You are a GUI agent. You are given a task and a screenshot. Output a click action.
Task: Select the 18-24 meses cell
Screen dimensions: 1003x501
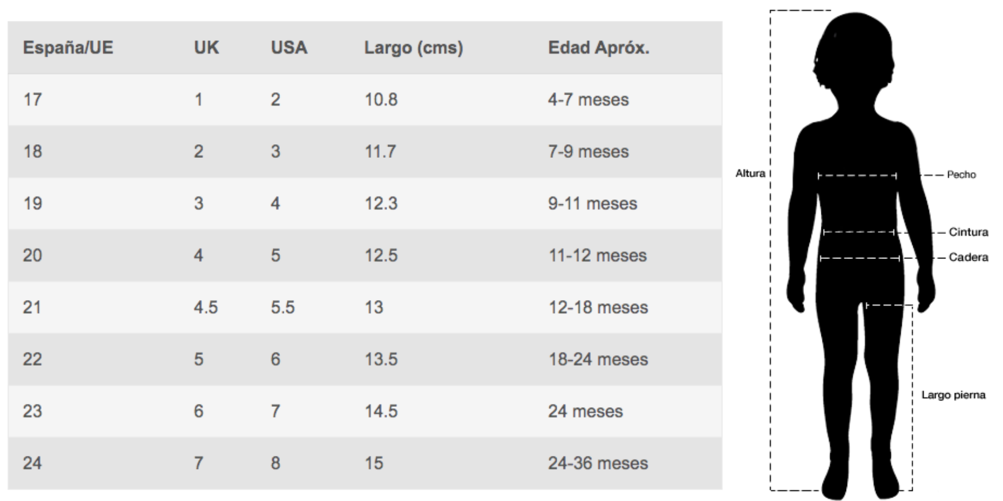click(598, 359)
